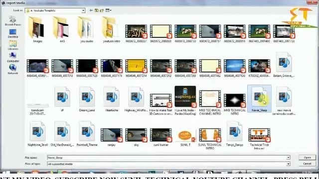Select the Tango_Bango audio file

click(x=235, y=134)
